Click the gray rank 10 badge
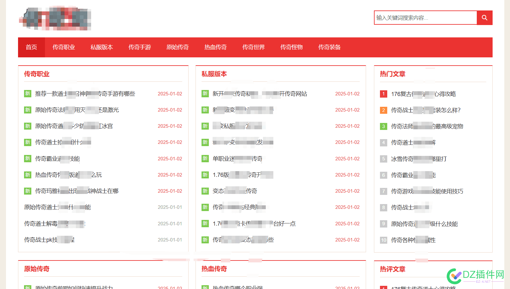Screen dimensions: 510x289 pyautogui.click(x=383, y=240)
